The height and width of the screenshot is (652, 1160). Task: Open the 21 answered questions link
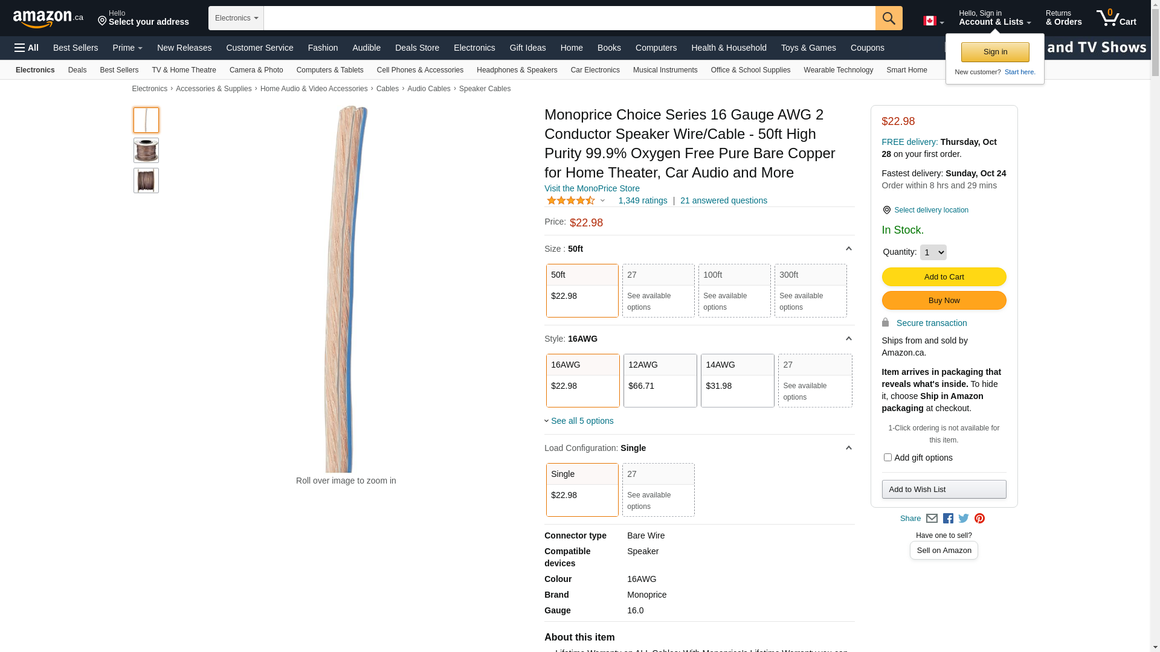723,200
